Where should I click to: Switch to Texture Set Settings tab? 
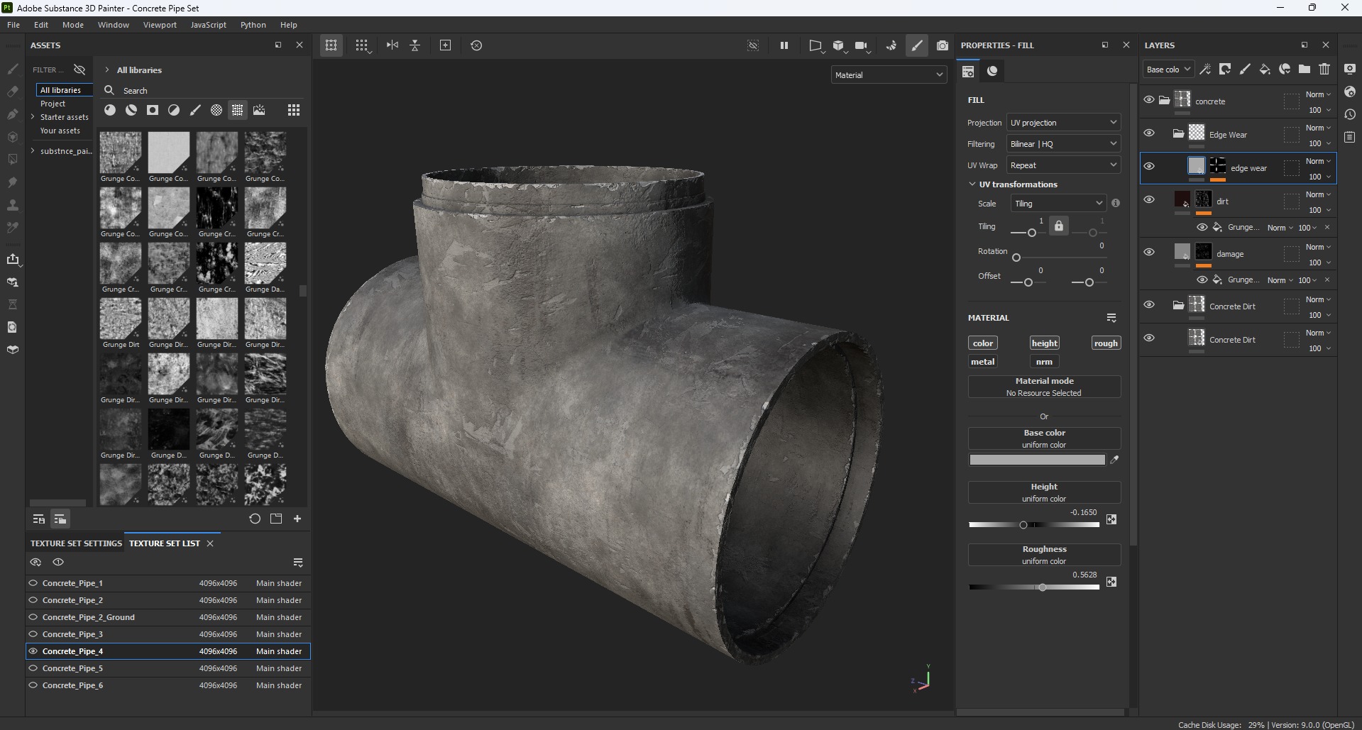[x=76, y=543]
